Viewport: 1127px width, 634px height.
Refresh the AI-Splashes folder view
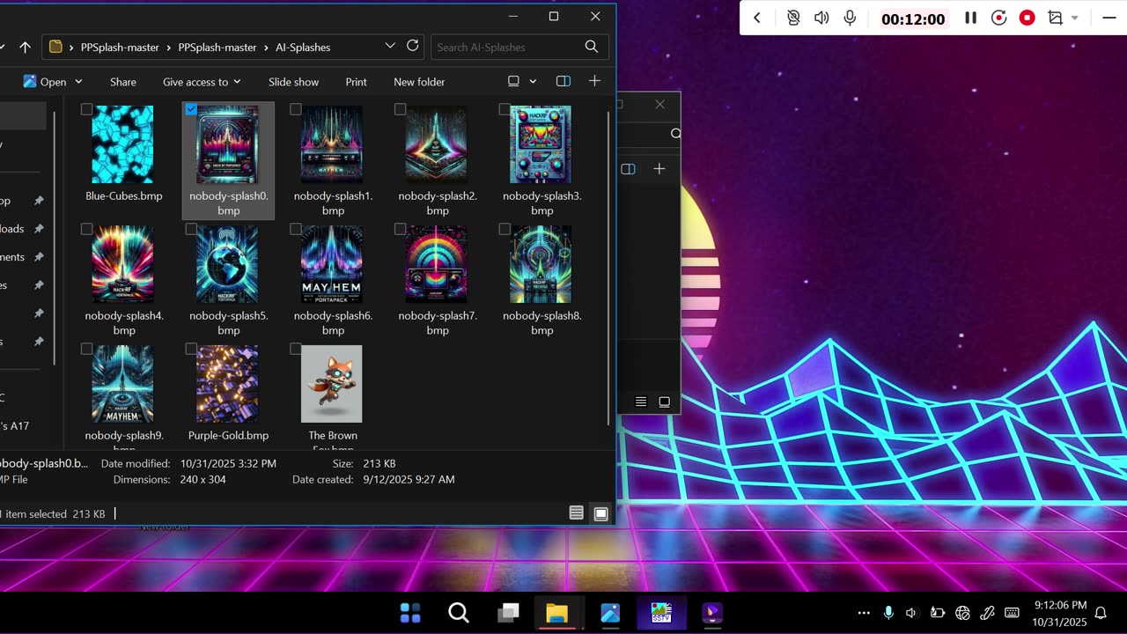[x=413, y=47]
